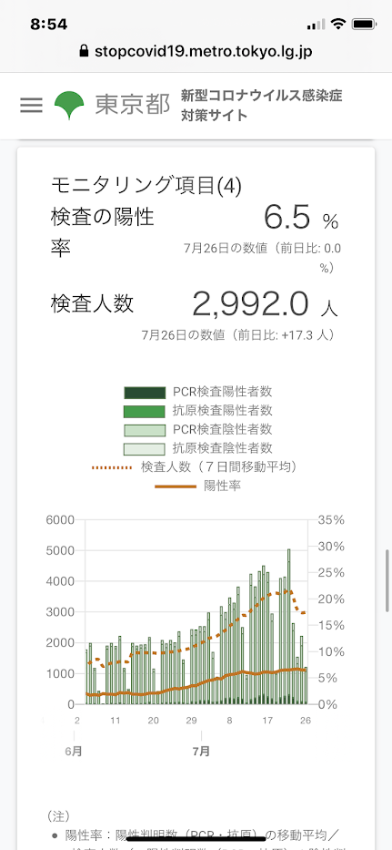Viewport: 392px width, 850px height.
Task: Toggle the solid 陽性率 legend line
Action: pyautogui.click(x=176, y=486)
